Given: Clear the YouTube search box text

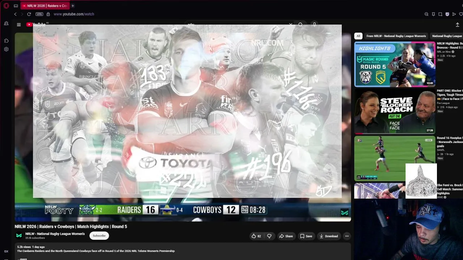Looking at the screenshot, I should (x=290, y=25).
